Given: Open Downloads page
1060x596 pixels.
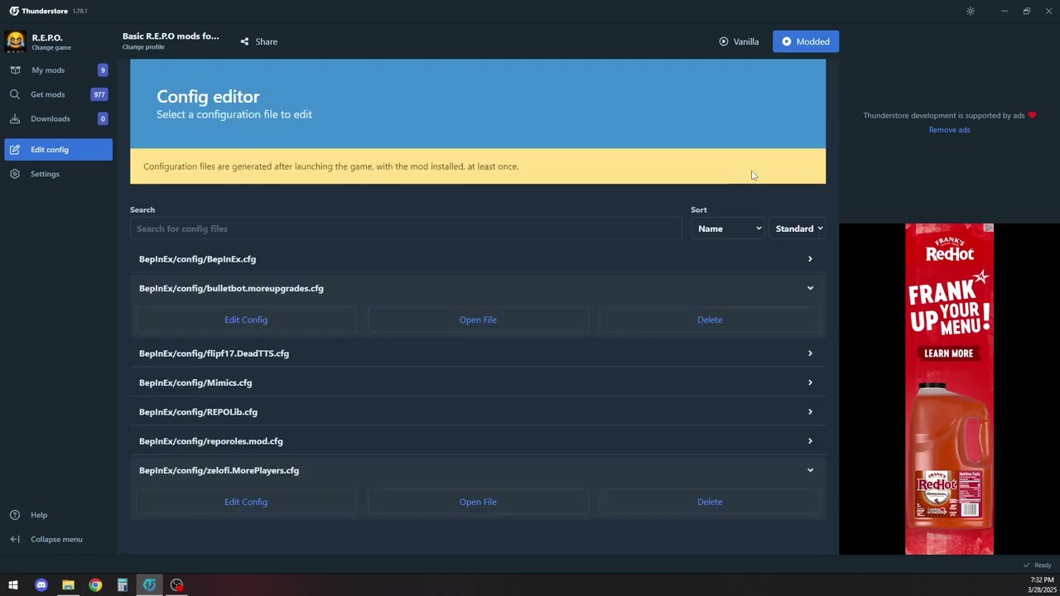Looking at the screenshot, I should [x=58, y=118].
